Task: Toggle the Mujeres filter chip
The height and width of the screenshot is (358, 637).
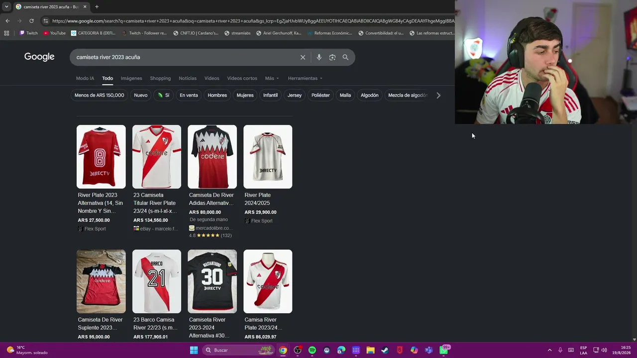Action: point(245,95)
